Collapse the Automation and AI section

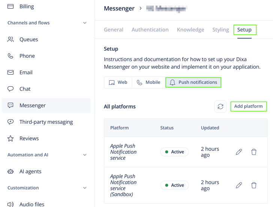click(x=85, y=155)
